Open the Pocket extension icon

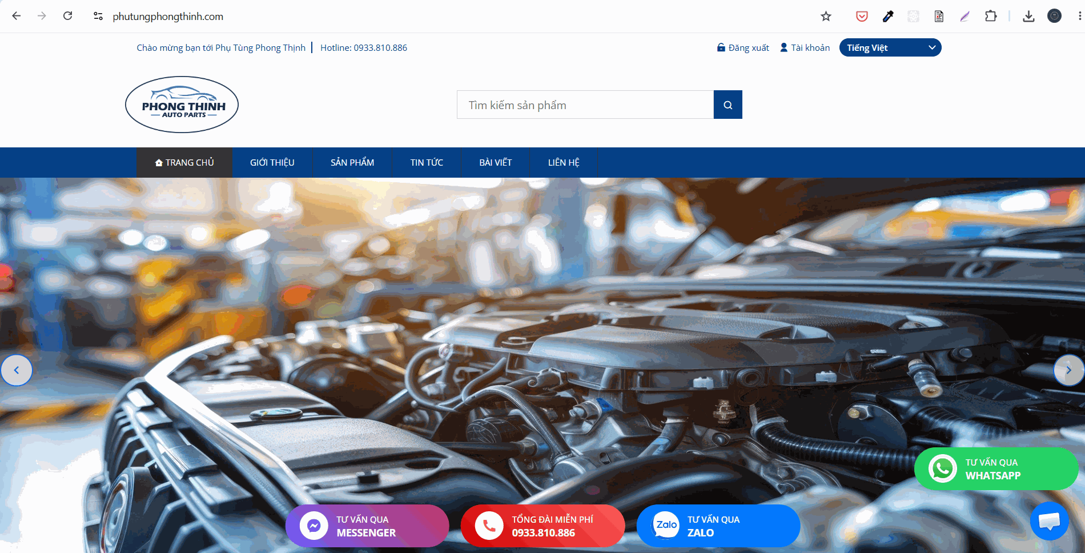862,16
